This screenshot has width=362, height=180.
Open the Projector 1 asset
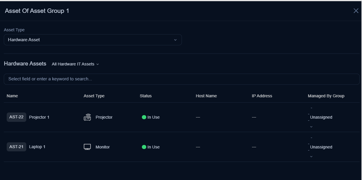(39, 117)
